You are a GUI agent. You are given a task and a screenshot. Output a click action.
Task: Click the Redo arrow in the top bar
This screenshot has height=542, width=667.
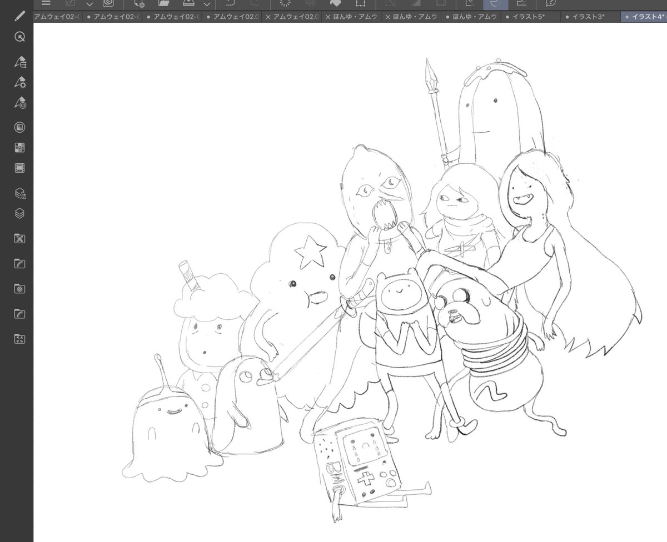[255, 3]
